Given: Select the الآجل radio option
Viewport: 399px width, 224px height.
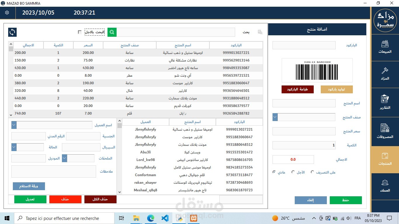Looking at the screenshot, I should 293,172.
